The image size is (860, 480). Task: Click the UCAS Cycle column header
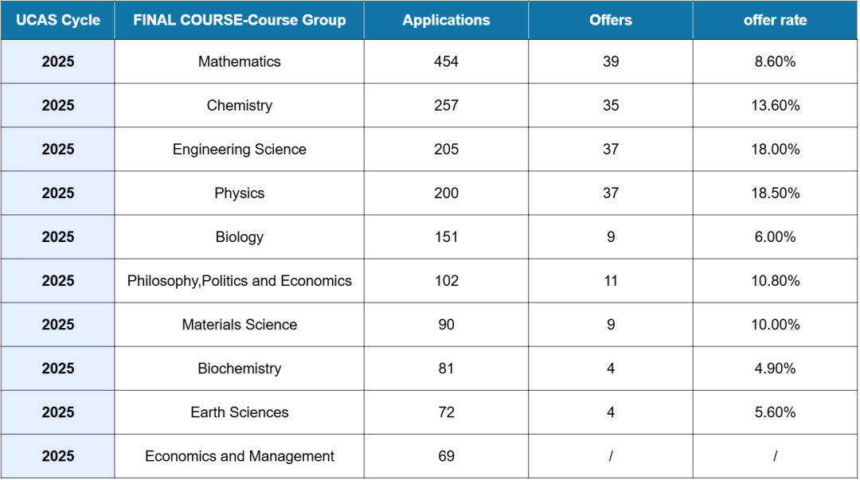(58, 21)
